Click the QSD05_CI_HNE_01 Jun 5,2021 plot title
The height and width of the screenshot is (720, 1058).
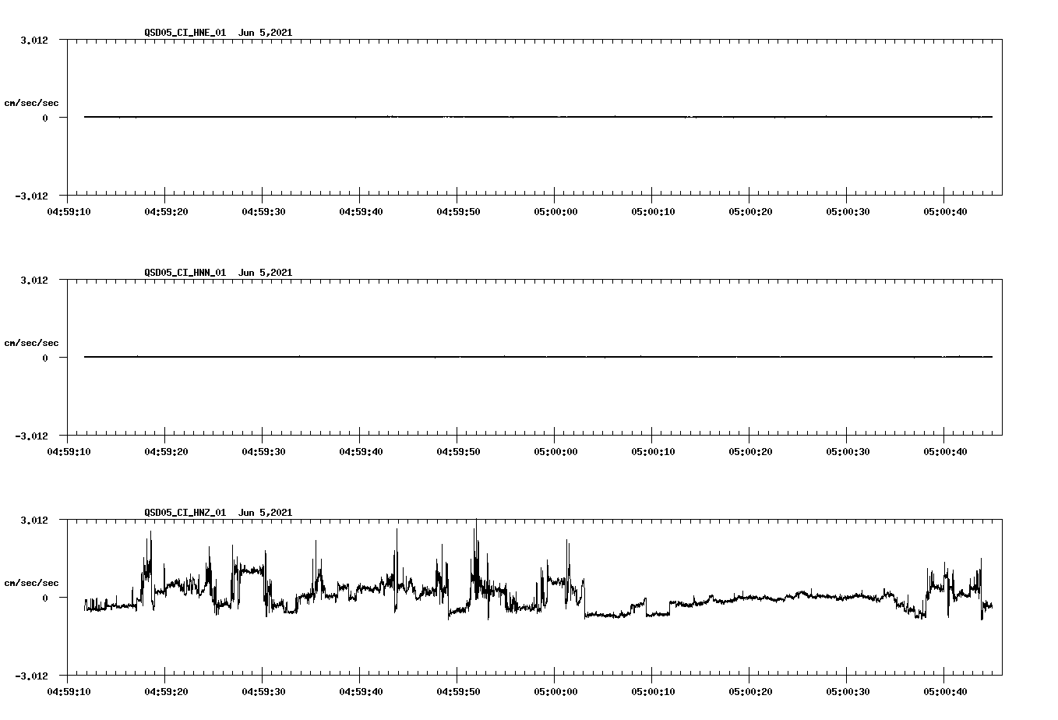[x=218, y=33]
